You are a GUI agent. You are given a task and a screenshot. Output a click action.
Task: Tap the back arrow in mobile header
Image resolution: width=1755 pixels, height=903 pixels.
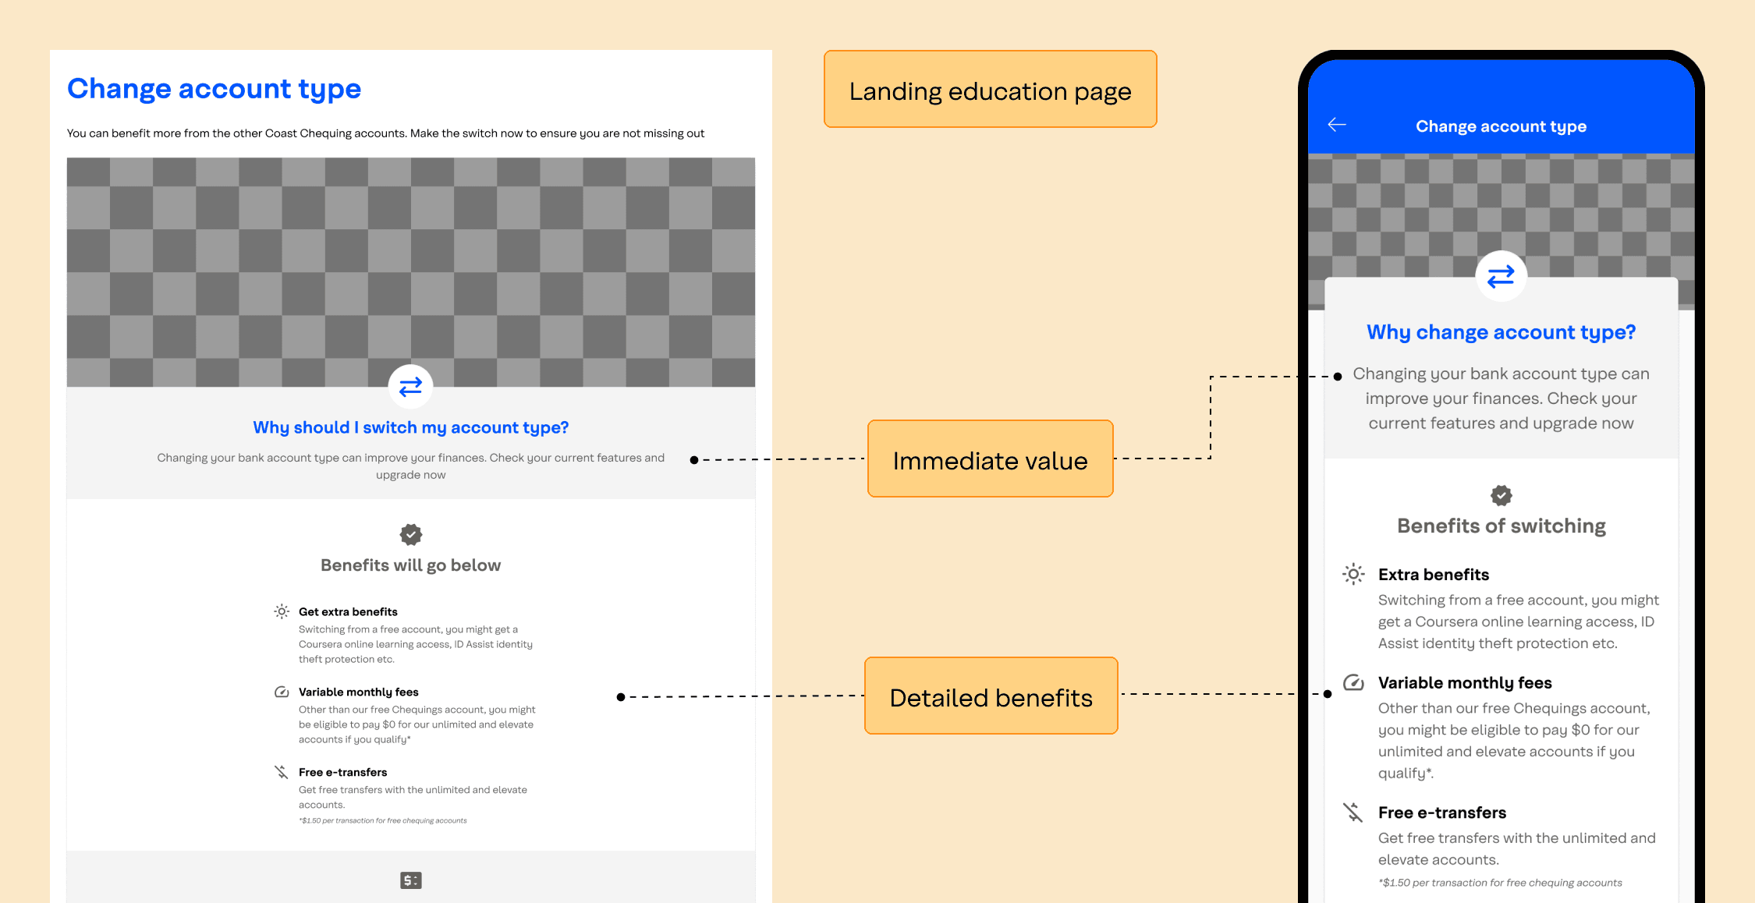[1337, 125]
